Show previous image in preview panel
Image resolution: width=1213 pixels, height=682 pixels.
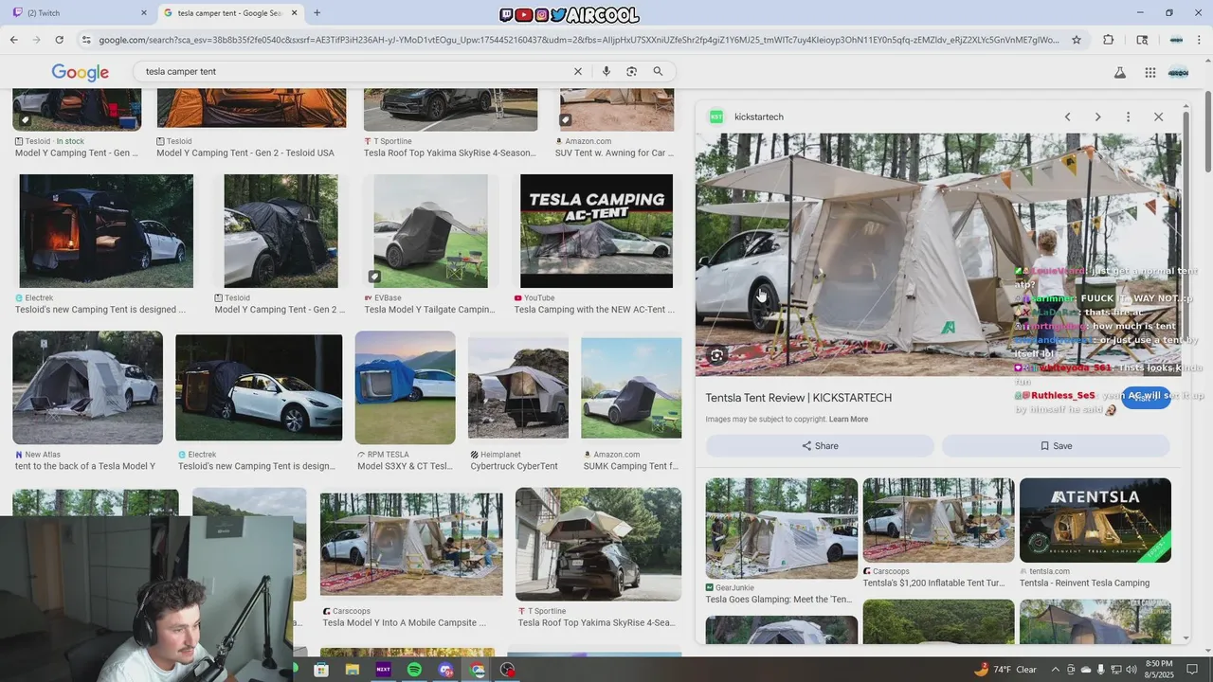pos(1067,117)
